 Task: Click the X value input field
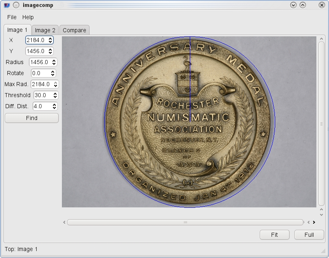[x=37, y=40]
